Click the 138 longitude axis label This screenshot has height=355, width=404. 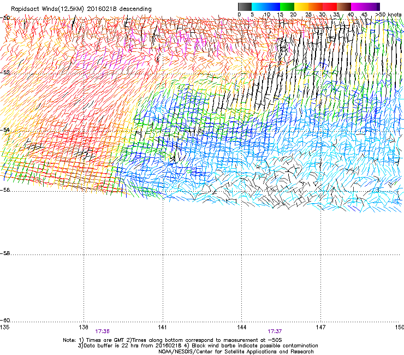pos(84,327)
